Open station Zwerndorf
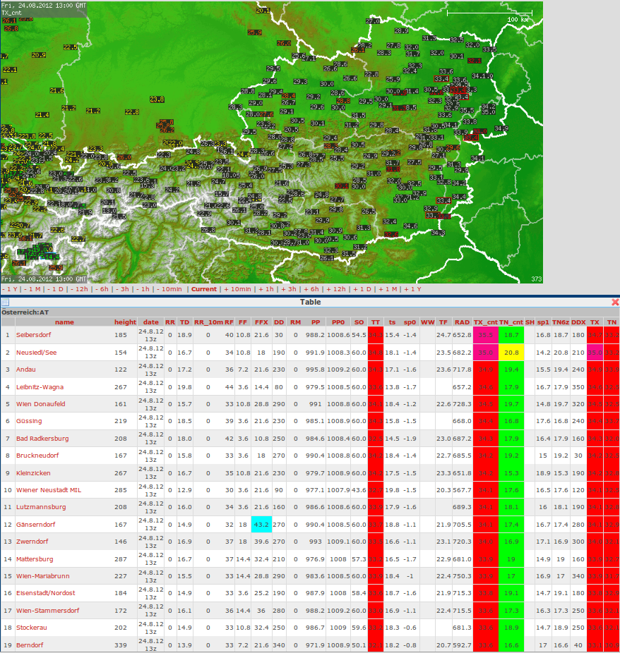 point(32,542)
